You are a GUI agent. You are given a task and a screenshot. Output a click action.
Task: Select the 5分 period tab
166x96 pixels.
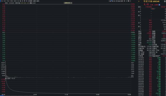pos(5,1)
